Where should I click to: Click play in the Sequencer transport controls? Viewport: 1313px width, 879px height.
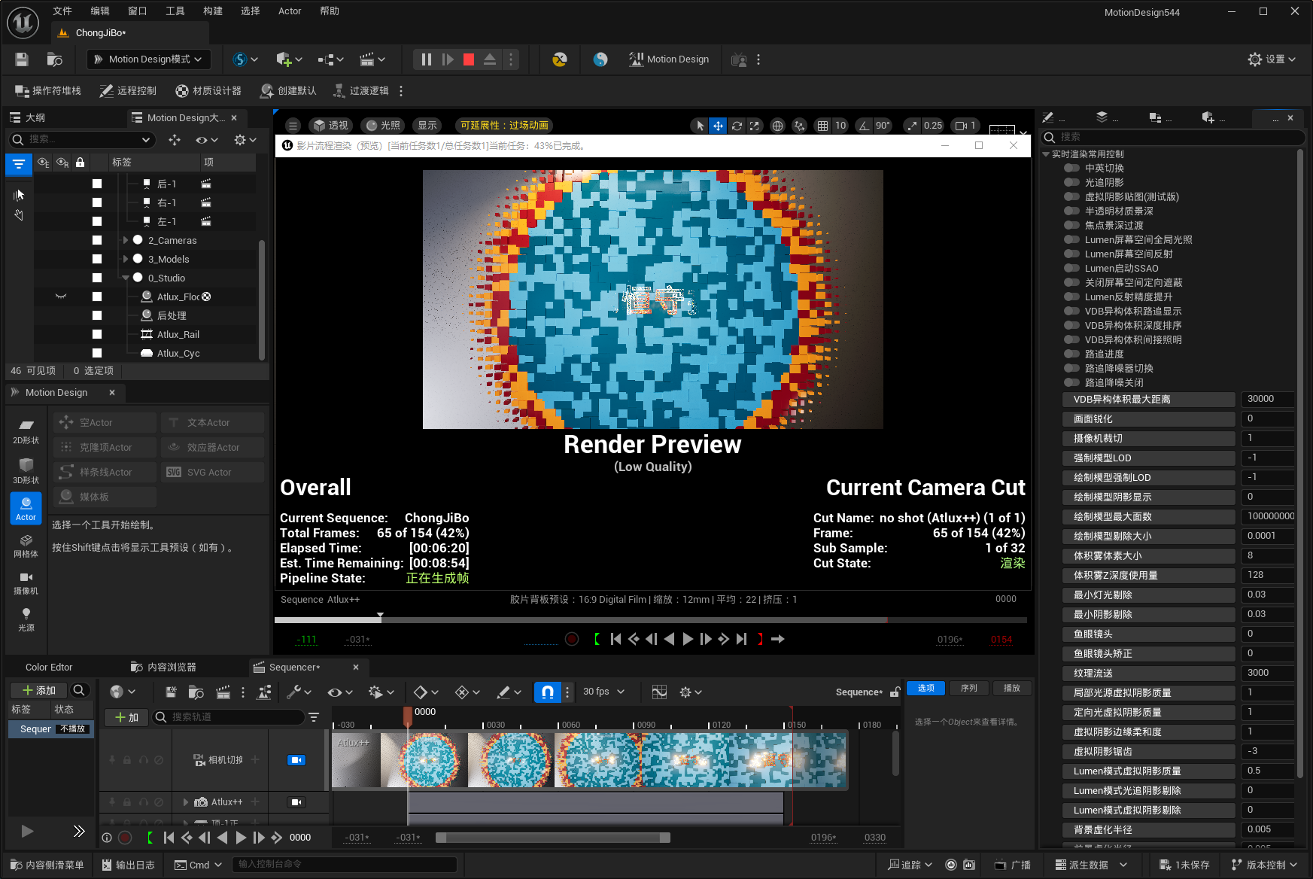click(240, 838)
